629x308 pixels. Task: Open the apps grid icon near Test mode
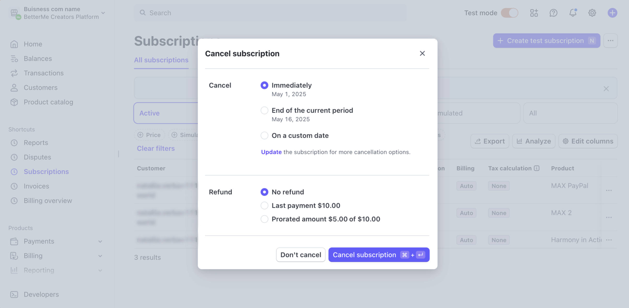pyautogui.click(x=534, y=13)
